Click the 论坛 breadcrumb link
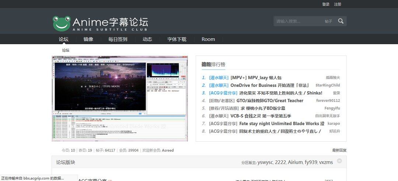The image size is (398, 181). [x=66, y=50]
